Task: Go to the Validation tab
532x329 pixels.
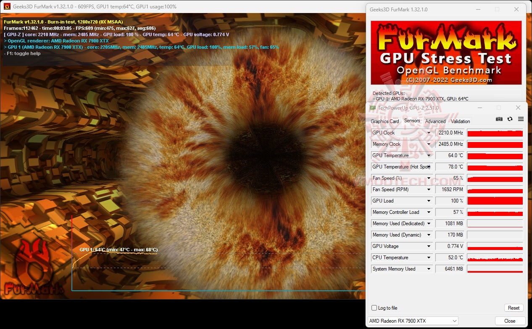Action: pos(460,121)
